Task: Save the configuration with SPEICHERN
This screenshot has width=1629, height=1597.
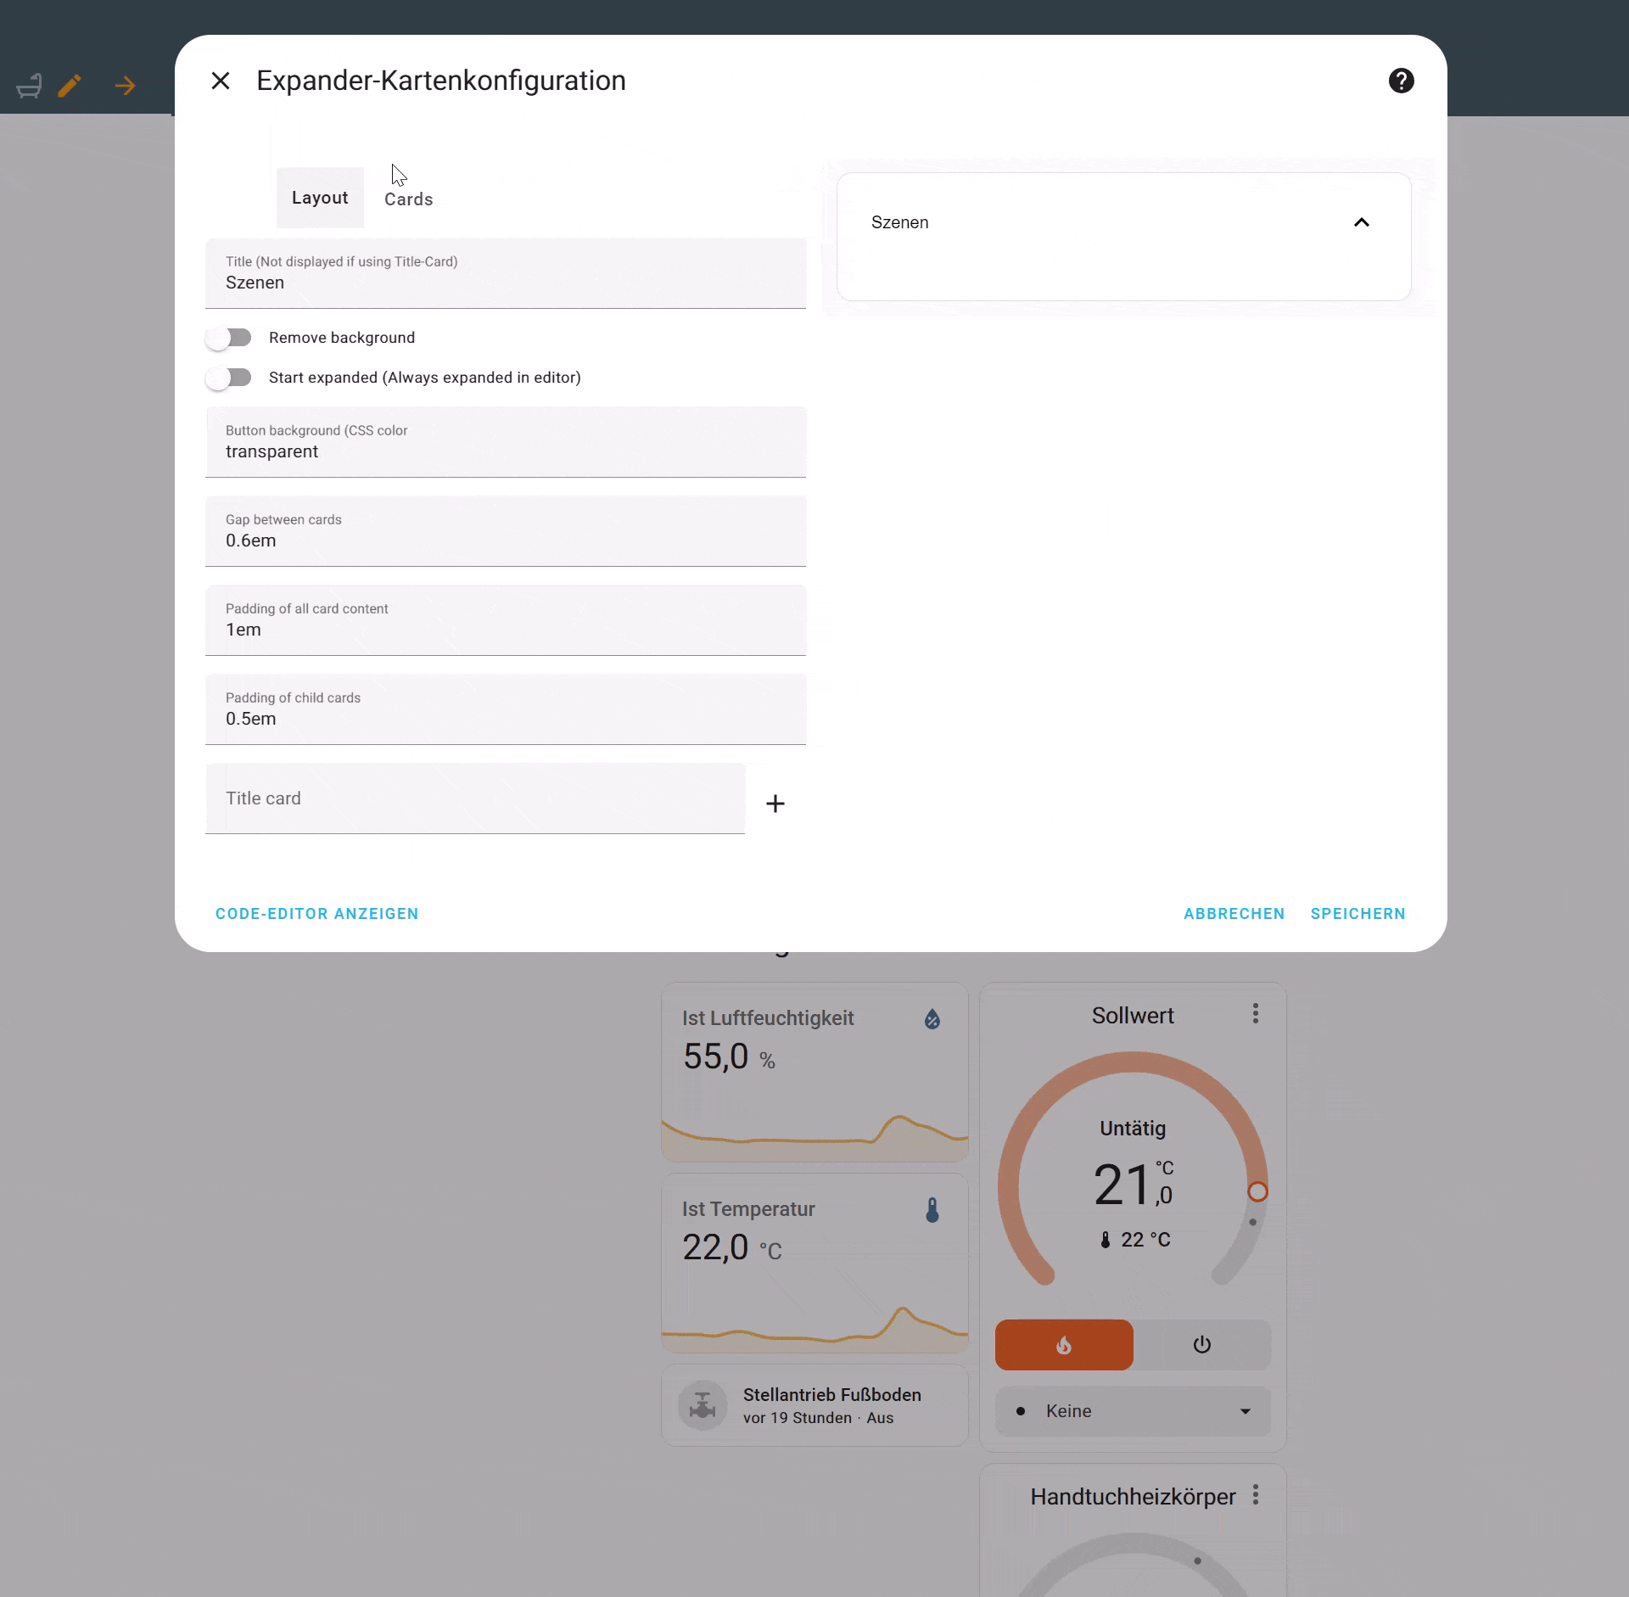Action: pyautogui.click(x=1357, y=914)
